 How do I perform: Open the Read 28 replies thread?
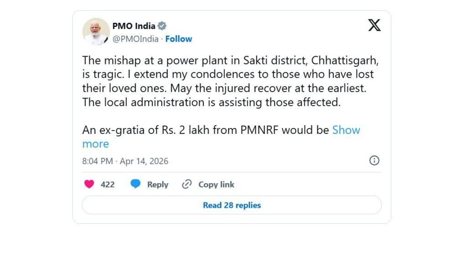tap(232, 205)
